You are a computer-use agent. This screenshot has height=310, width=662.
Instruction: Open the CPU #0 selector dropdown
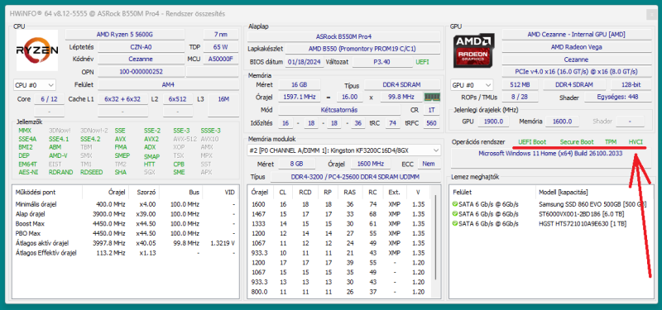click(35, 85)
